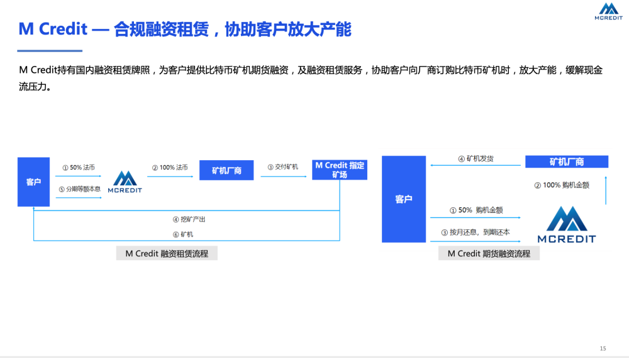Image resolution: width=629 pixels, height=358 pixels.
Task: Select the 'M Credit 指定矿场' box
Action: [340, 170]
